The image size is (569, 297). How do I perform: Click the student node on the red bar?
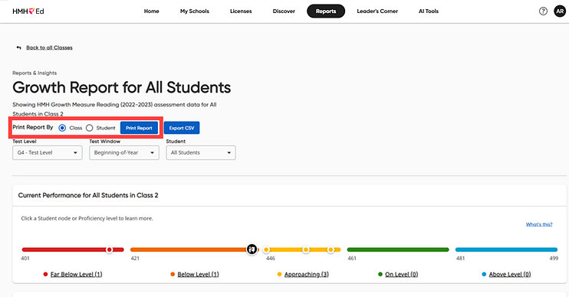coord(109,250)
